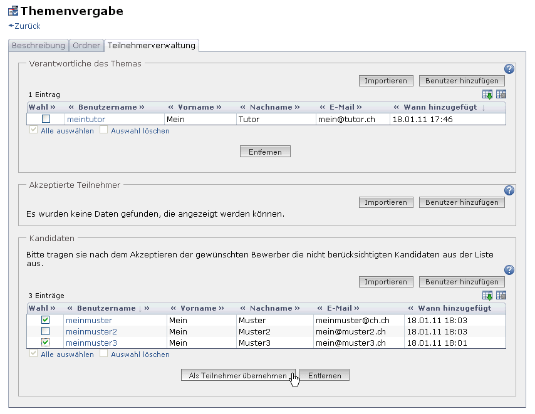Open table settings icon above the Verantwortliche table
This screenshot has height=414, width=535.
(x=501, y=95)
